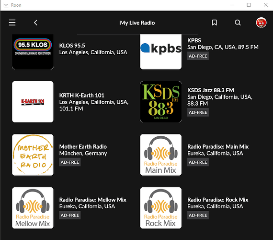The image size is (273, 240).
Task: Click the AD-FREE badge under Rock Mix
Action: (198, 215)
